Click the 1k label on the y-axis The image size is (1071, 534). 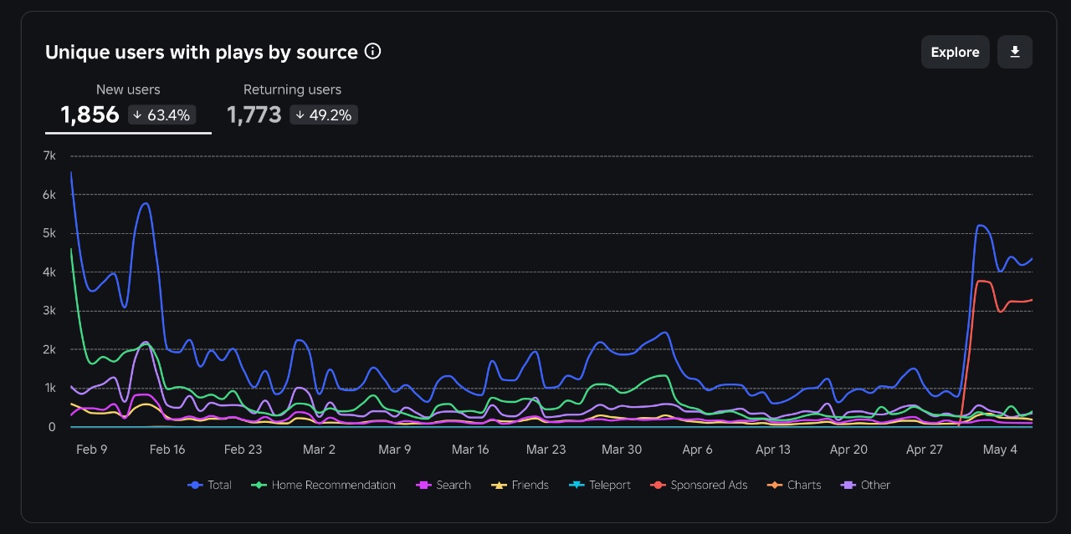coord(49,389)
